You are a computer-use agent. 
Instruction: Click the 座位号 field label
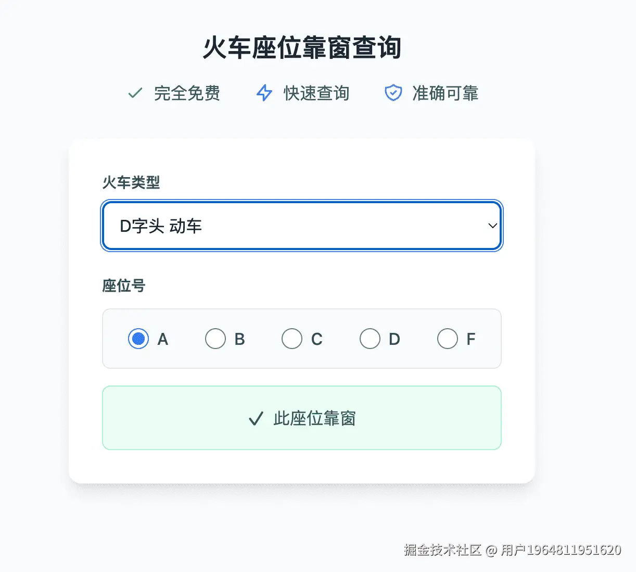coord(124,285)
